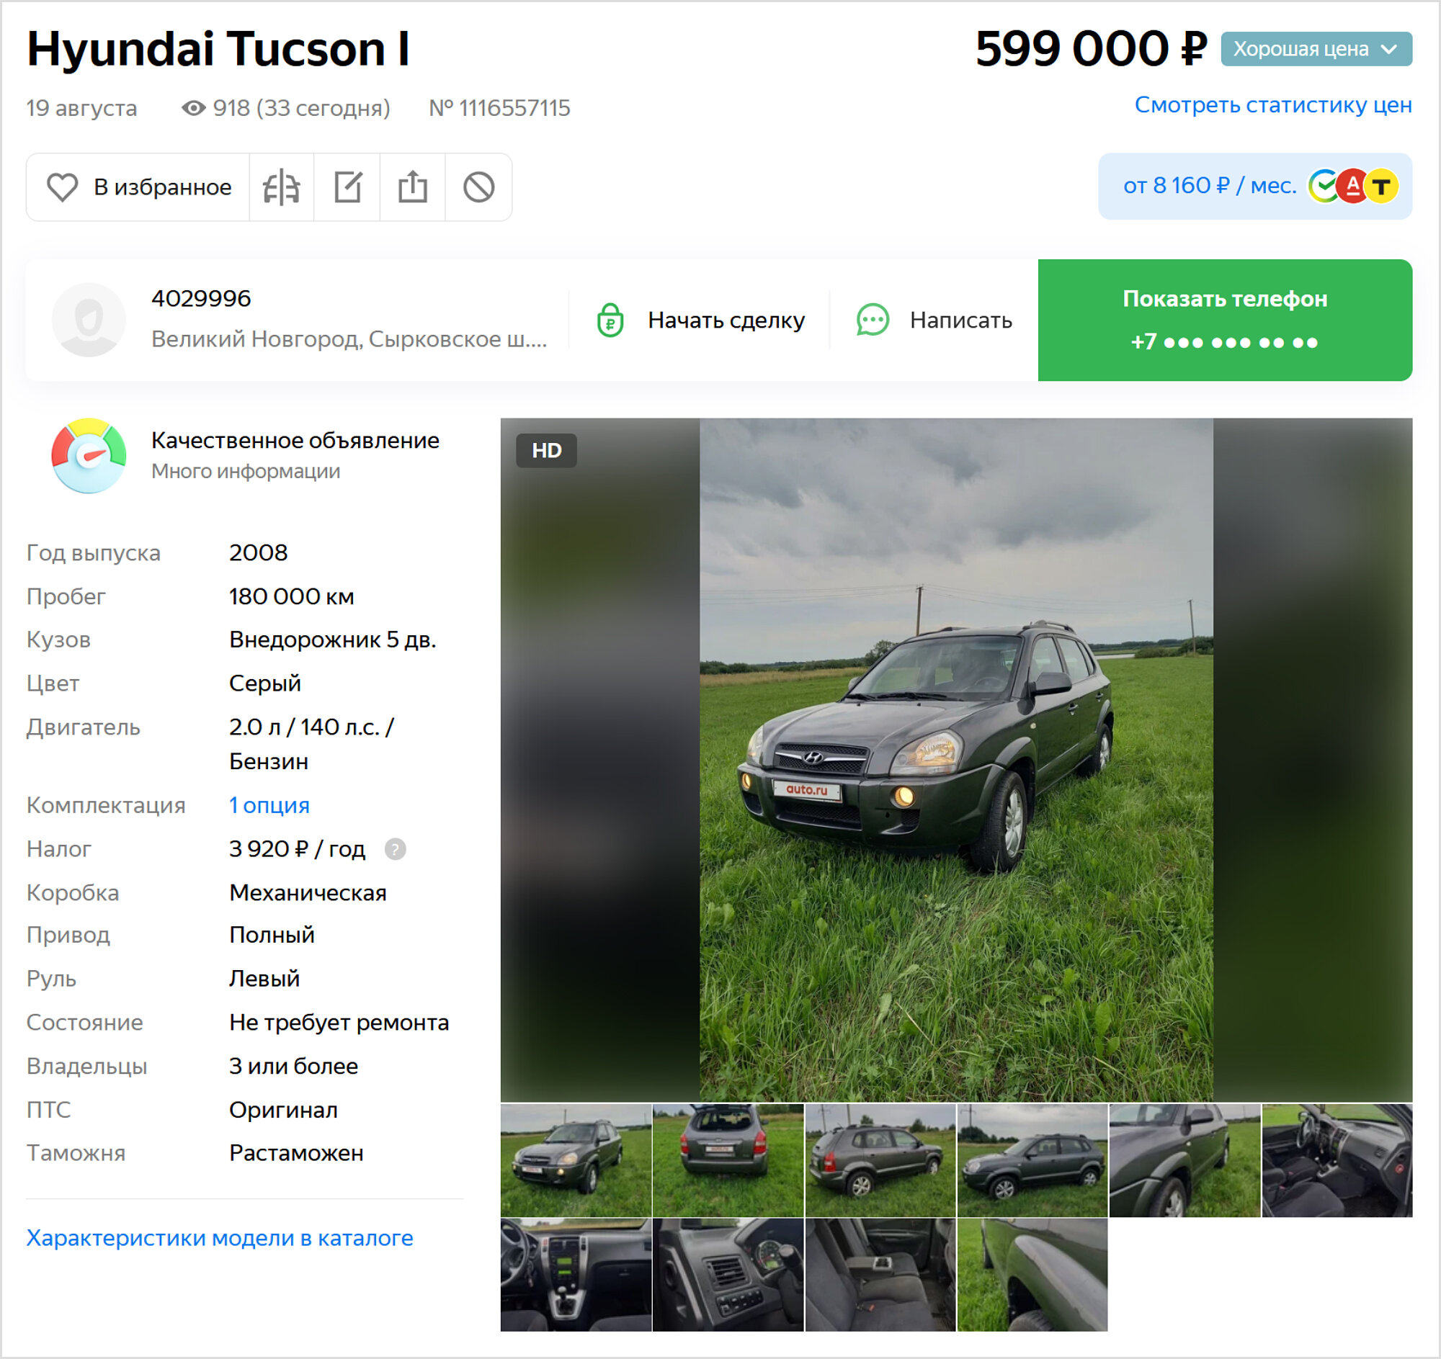Click the PTS value 'Оригинал'
This screenshot has height=1359, width=1441.
(x=283, y=1110)
